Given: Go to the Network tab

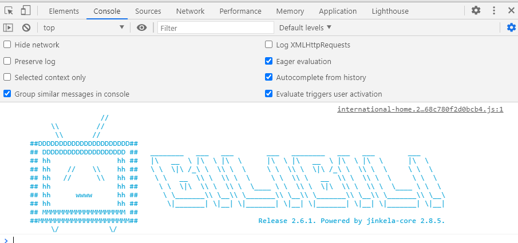Looking at the screenshot, I should (x=190, y=11).
